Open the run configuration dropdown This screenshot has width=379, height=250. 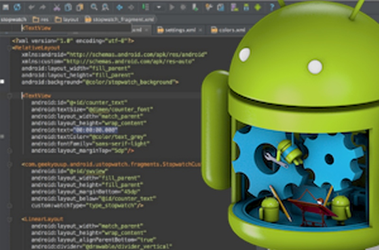pyautogui.click(x=159, y=7)
